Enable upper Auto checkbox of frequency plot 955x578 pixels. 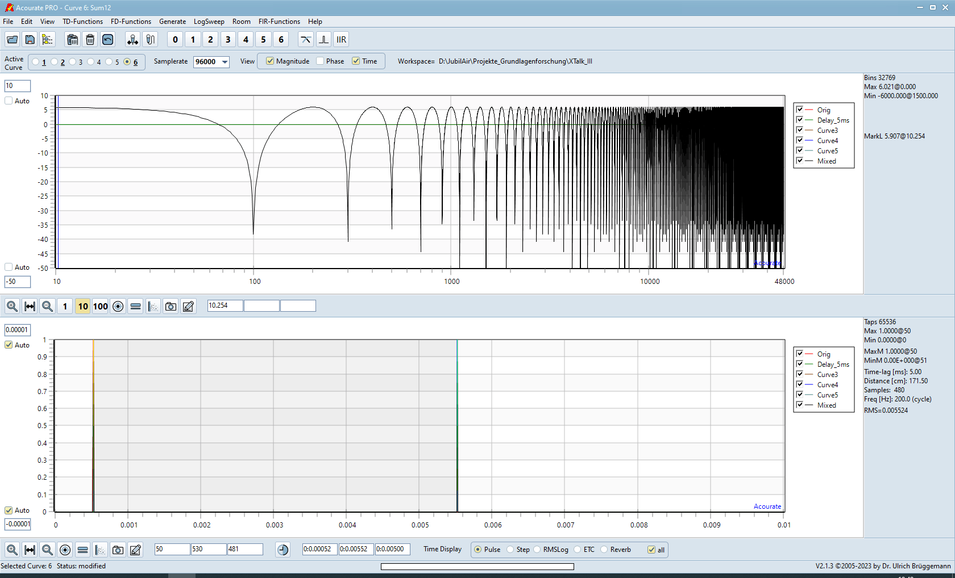point(9,100)
